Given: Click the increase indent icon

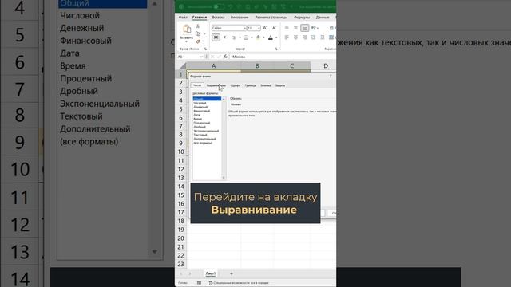Looking at the screenshot, I should [x=323, y=37].
